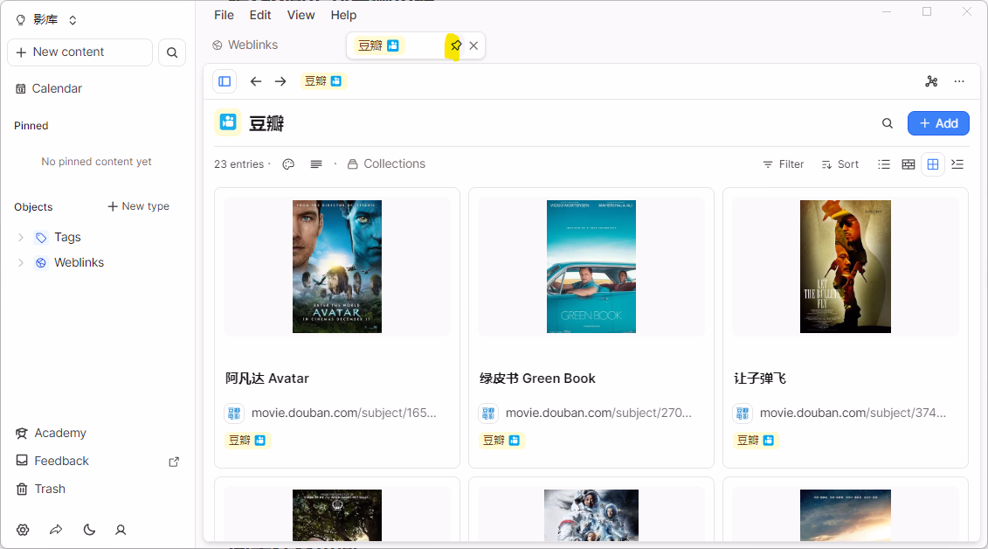
Task: Open the graph view icon
Action: pos(931,81)
